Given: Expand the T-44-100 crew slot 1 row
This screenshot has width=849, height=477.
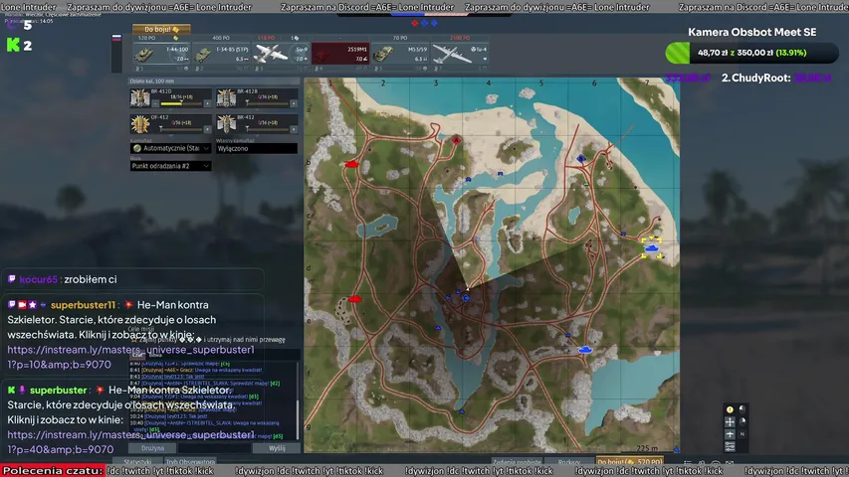Looking at the screenshot, I should [161, 69].
